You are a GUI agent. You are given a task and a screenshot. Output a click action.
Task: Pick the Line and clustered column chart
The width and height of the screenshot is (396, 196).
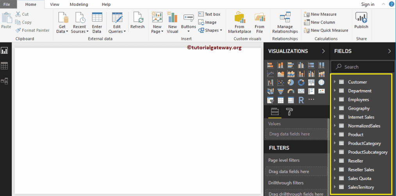(311, 74)
